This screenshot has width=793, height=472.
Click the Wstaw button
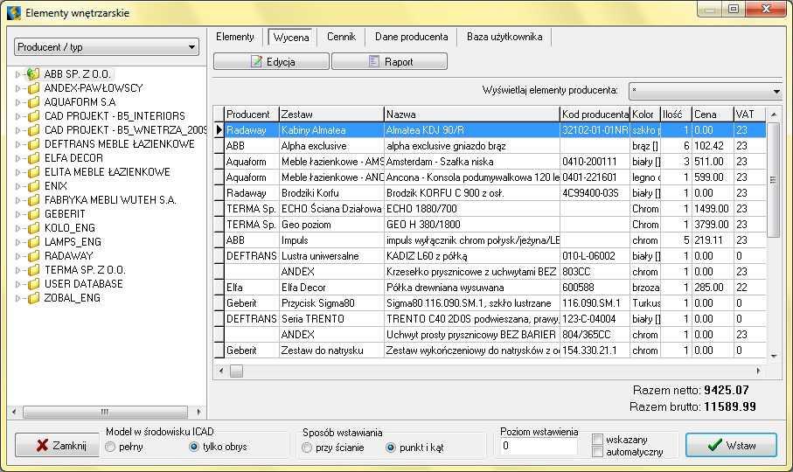click(731, 445)
